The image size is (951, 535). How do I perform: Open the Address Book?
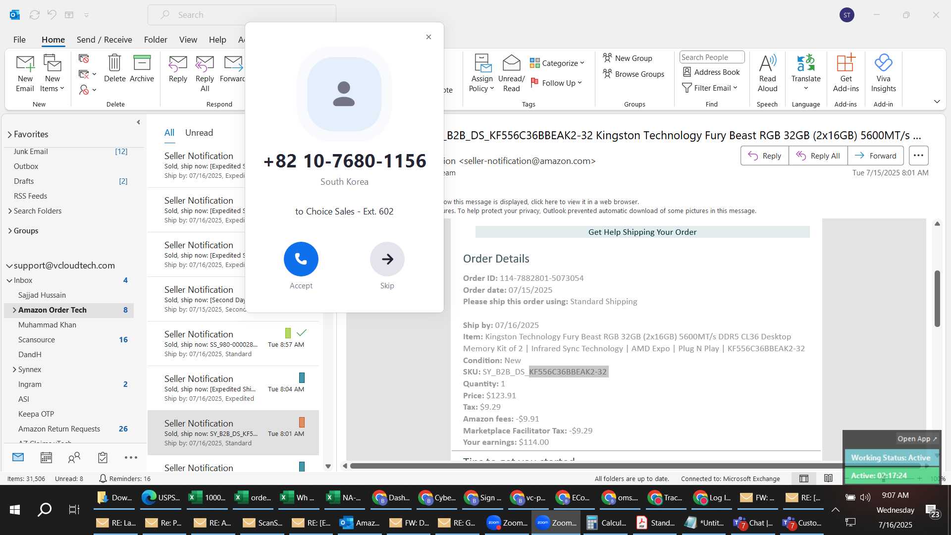click(x=711, y=72)
